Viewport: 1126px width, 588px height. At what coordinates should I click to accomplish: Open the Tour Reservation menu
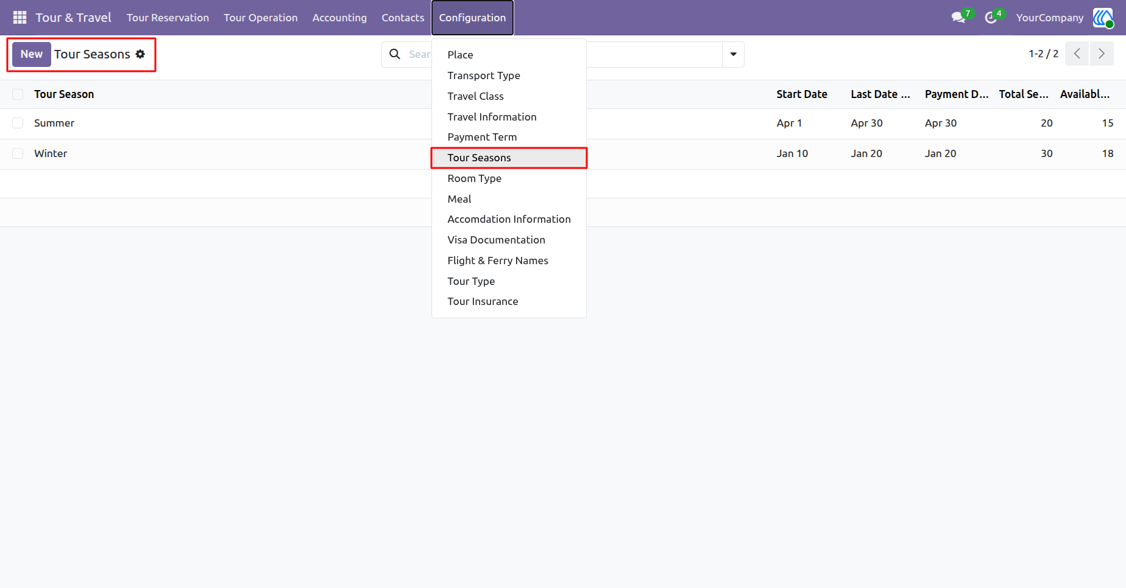point(168,18)
